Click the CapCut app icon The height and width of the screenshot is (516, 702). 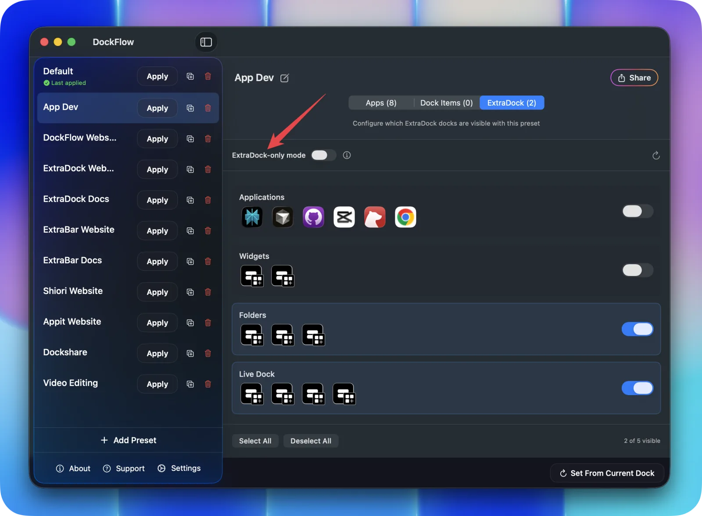coord(344,217)
